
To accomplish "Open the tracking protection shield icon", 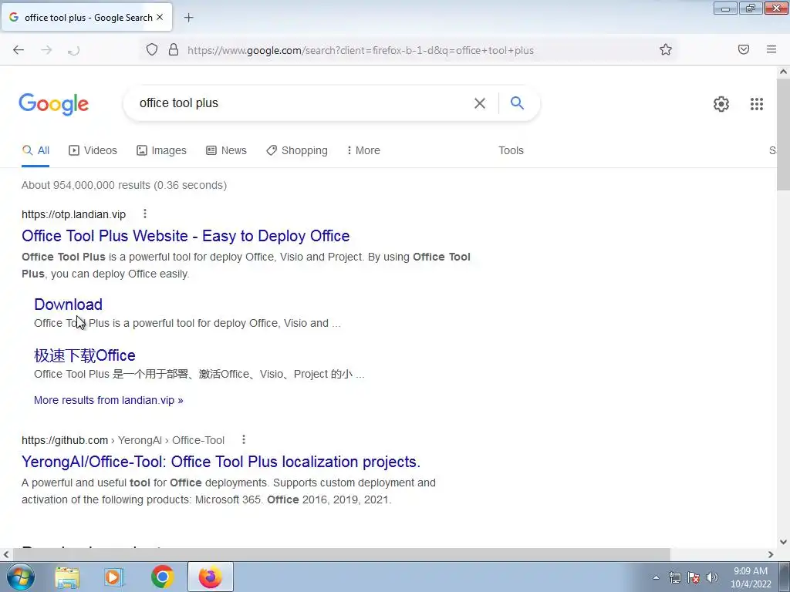I will click(x=152, y=49).
